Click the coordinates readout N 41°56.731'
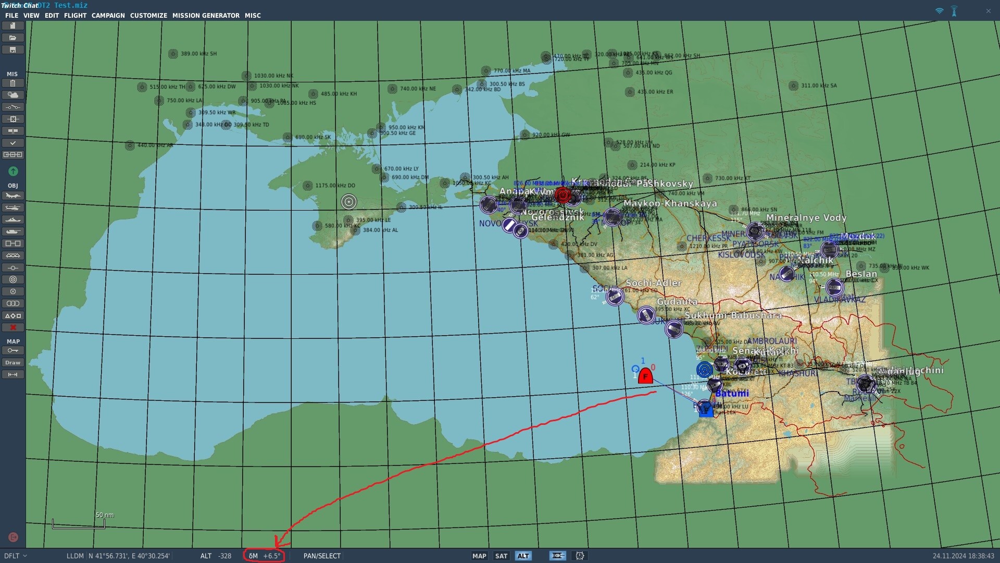This screenshot has height=563, width=1000. point(129,556)
